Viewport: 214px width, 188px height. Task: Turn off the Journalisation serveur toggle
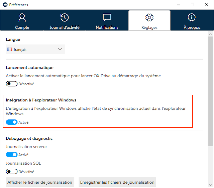point(12,155)
